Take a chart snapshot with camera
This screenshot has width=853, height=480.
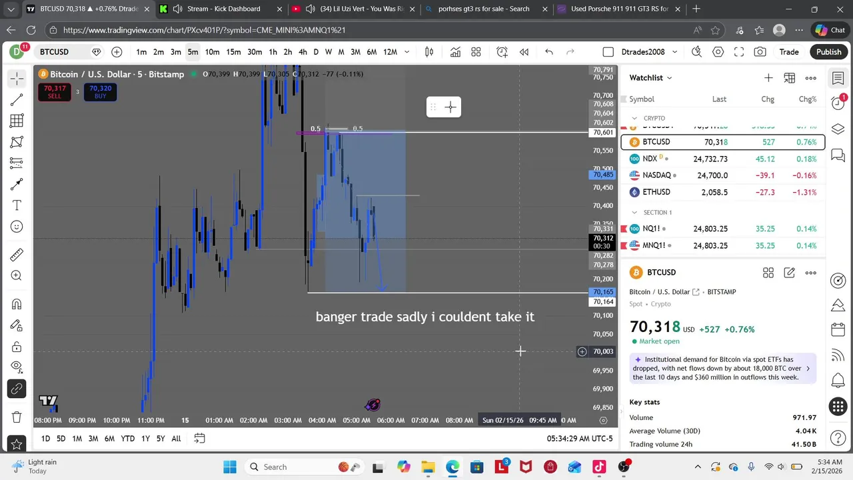click(760, 52)
